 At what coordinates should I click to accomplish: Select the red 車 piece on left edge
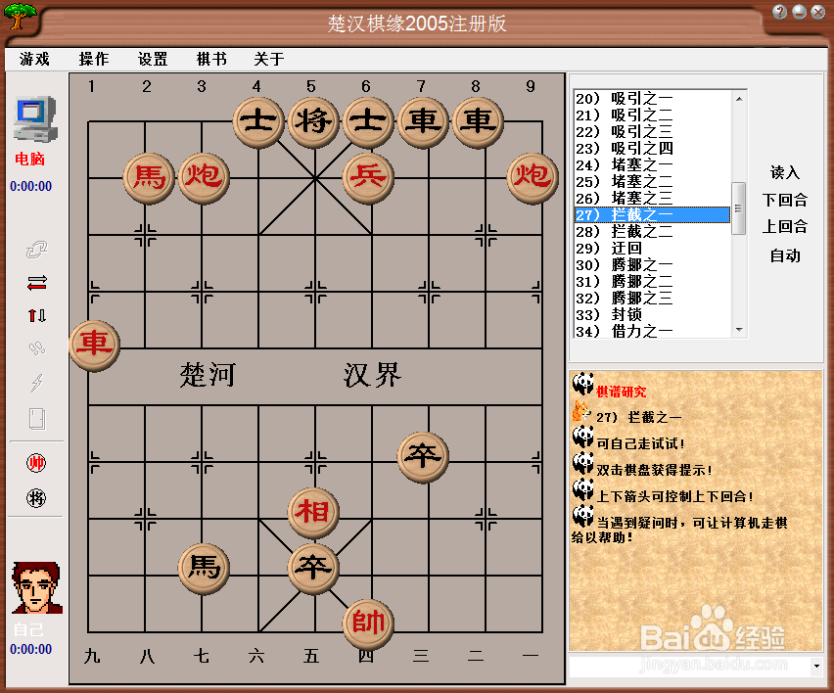[x=95, y=346]
